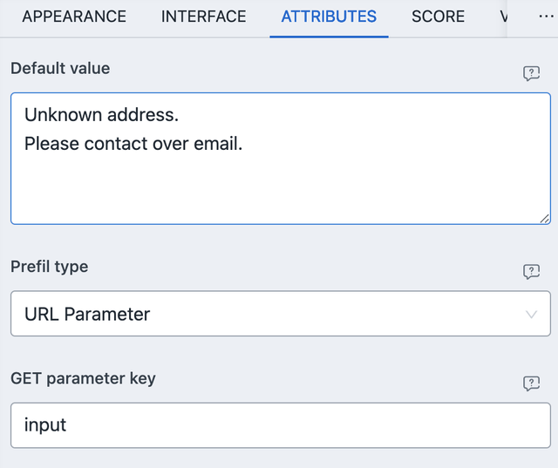Place cursor on 'Please contact over email.' line
This screenshot has height=468, width=558.
(133, 144)
